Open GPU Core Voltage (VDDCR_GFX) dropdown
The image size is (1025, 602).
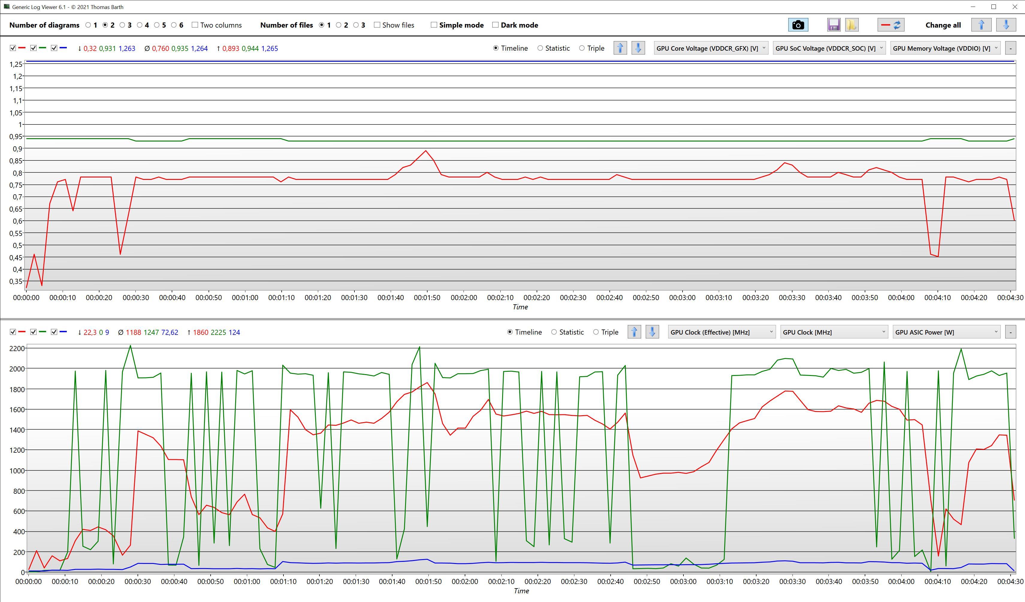[x=711, y=48]
